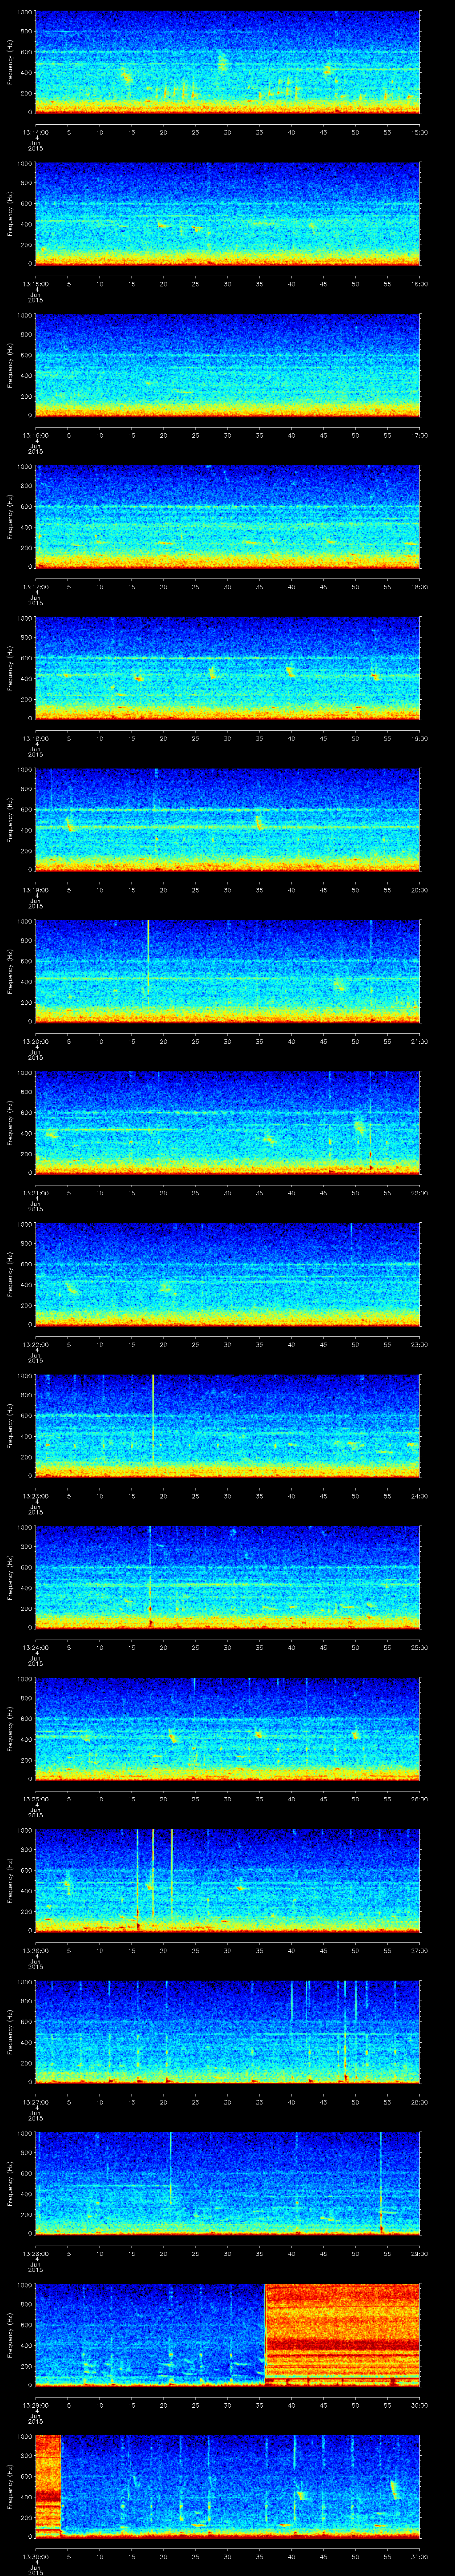Viewport: 455px width, 2576px height.
Task: Select the 30:00 end time label
Action: click(x=419, y=2405)
